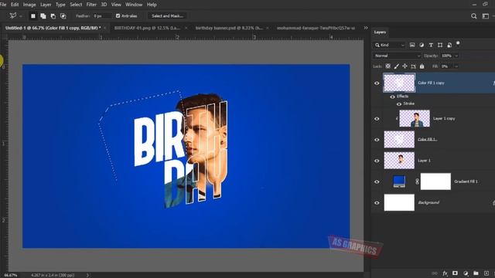The width and height of the screenshot is (495, 278).
Task: Select Gradient Fill 1 gradient thumbnail
Action: pos(399,181)
